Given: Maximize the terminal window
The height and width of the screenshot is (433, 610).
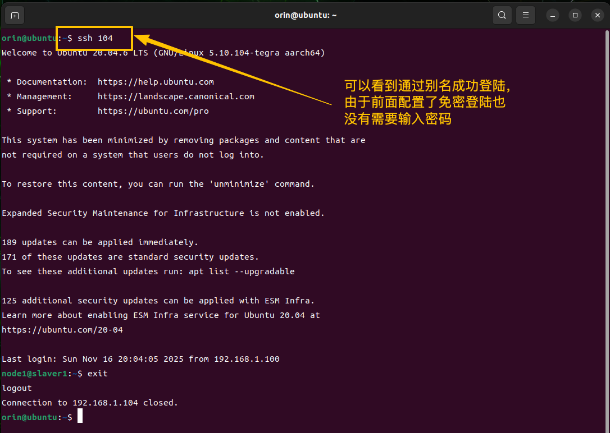Looking at the screenshot, I should click(575, 16).
